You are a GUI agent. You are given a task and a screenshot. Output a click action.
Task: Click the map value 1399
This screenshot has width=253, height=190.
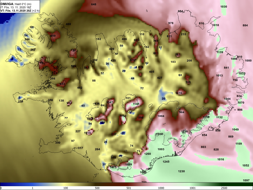tap(129, 164)
